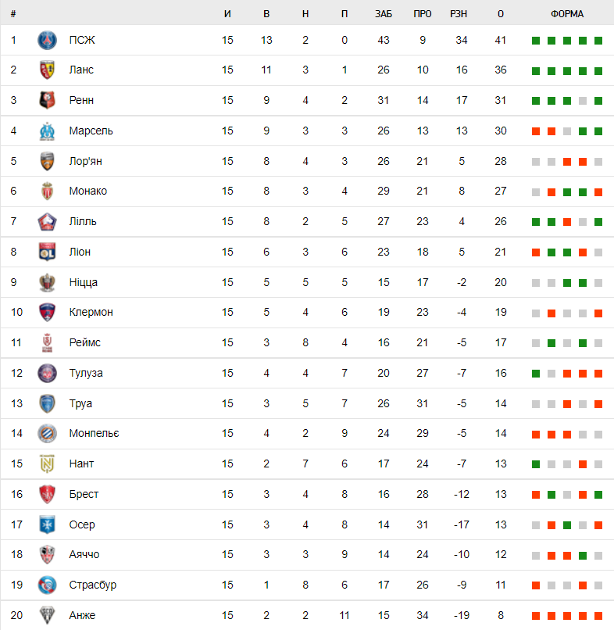Click the Marseille club logo

point(48,131)
